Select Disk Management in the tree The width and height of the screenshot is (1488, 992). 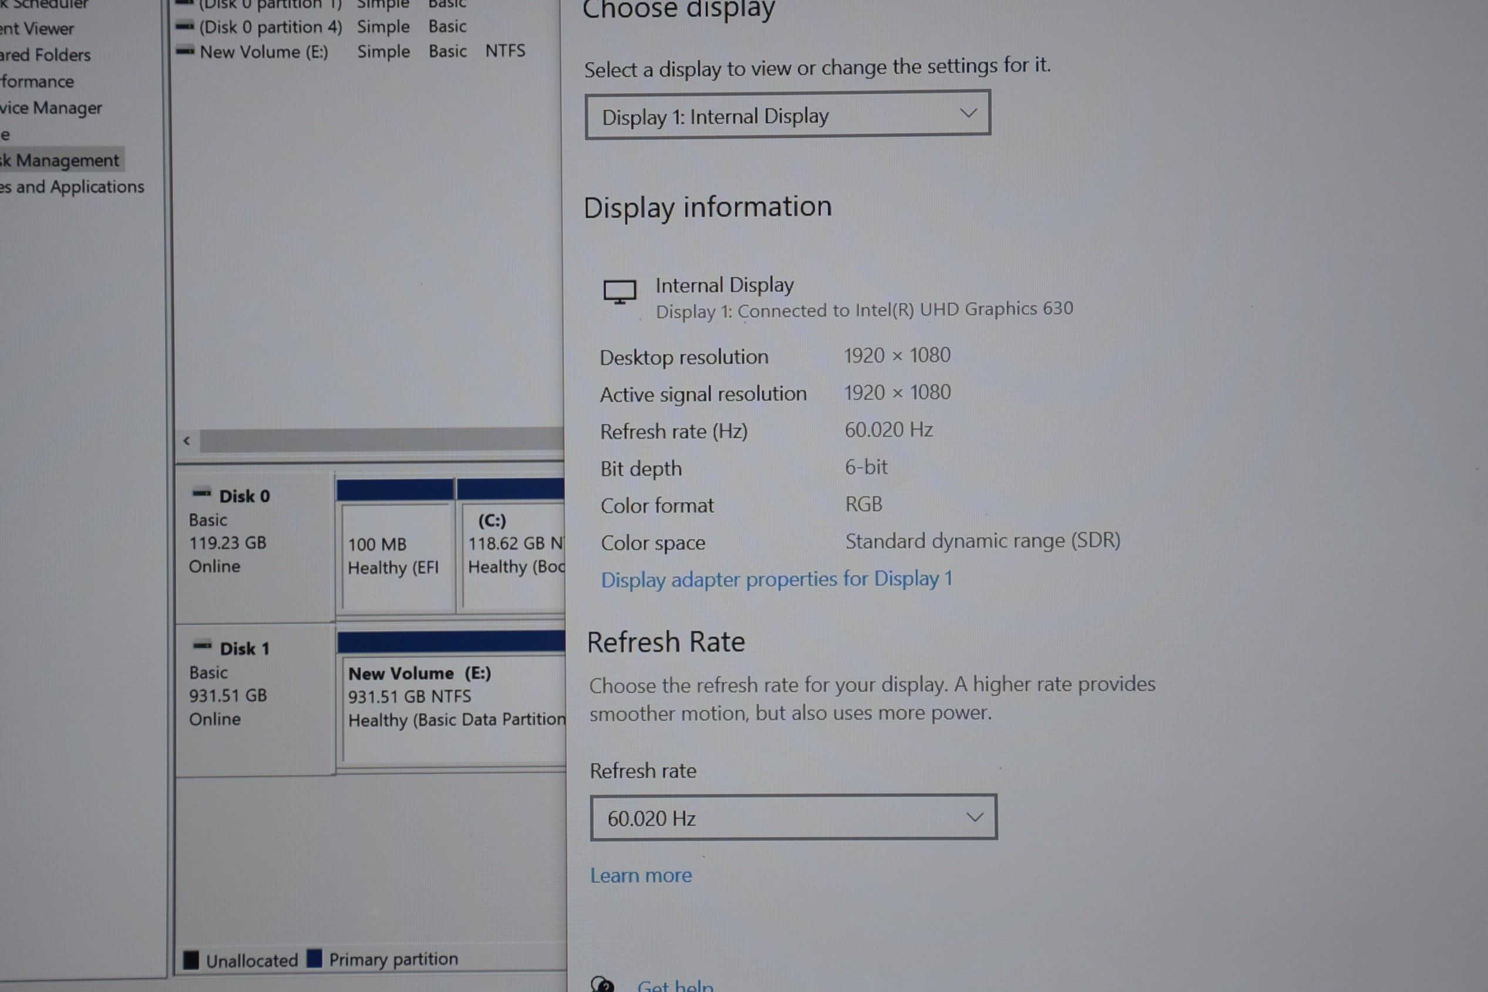click(60, 160)
